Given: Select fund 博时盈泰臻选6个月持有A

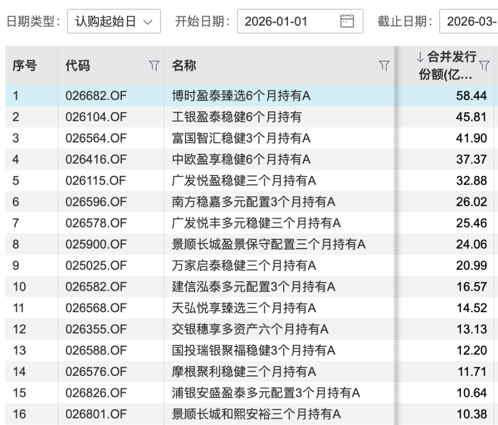Looking at the screenshot, I should 241,96.
